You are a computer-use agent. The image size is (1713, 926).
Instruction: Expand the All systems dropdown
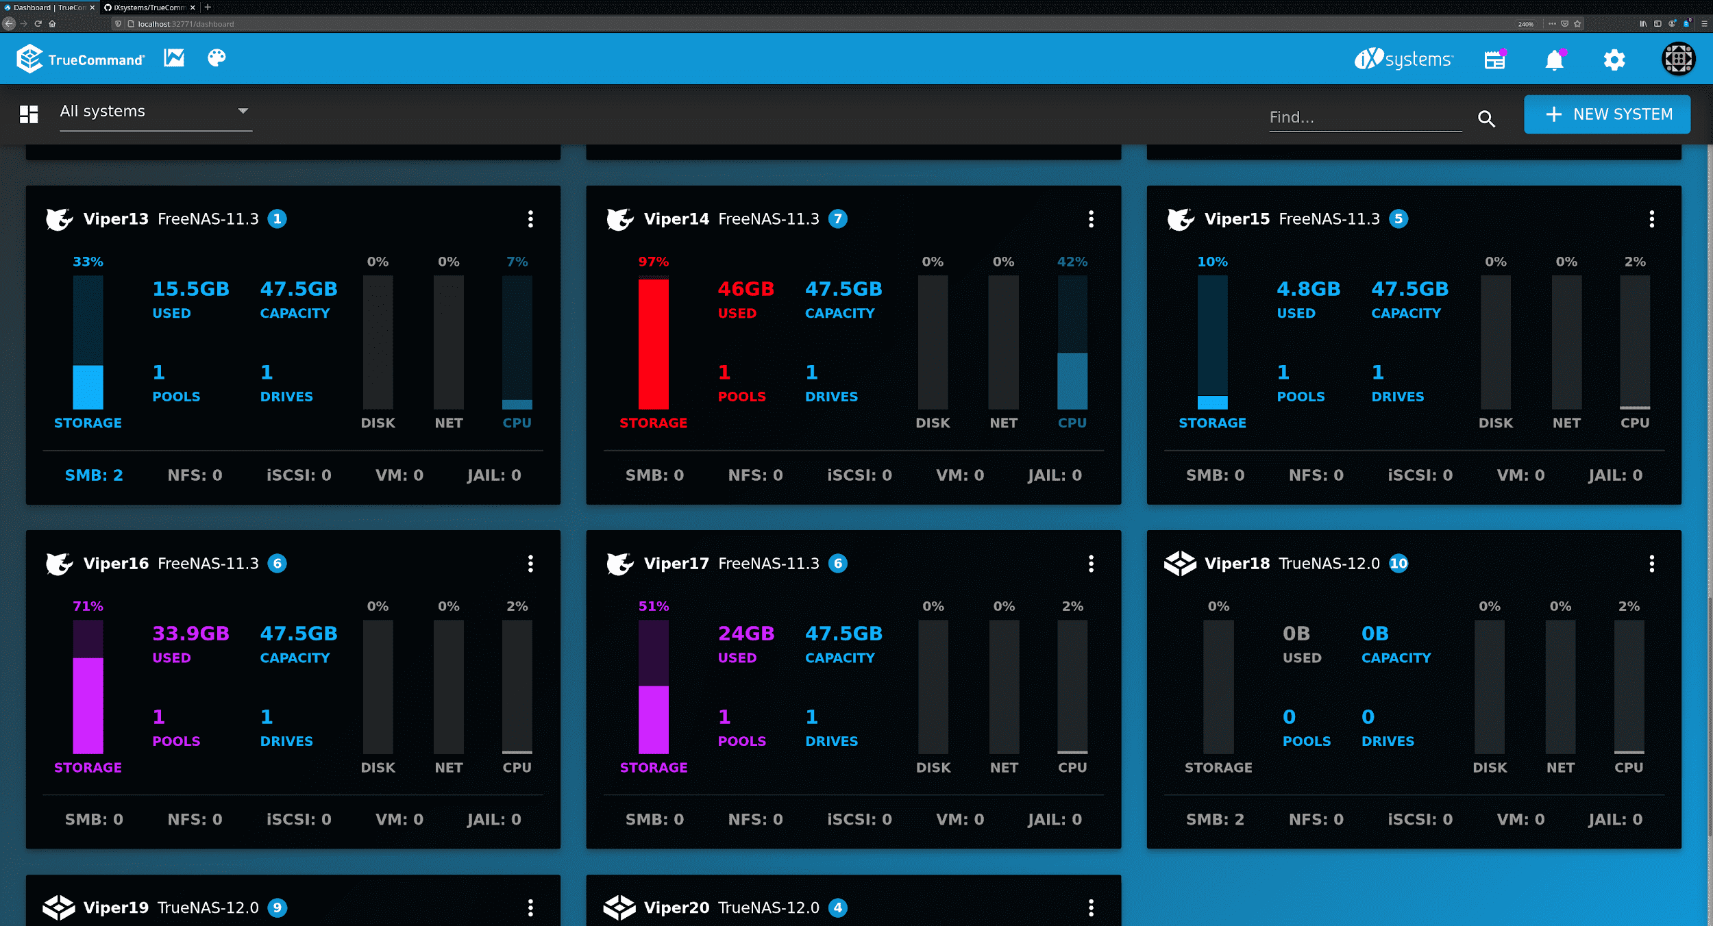243,110
